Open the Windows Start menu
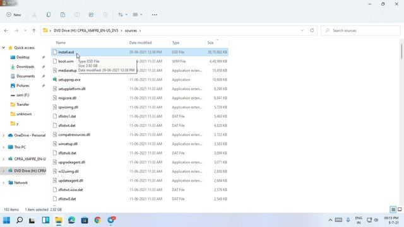This screenshot has height=227, width=404. point(6,220)
